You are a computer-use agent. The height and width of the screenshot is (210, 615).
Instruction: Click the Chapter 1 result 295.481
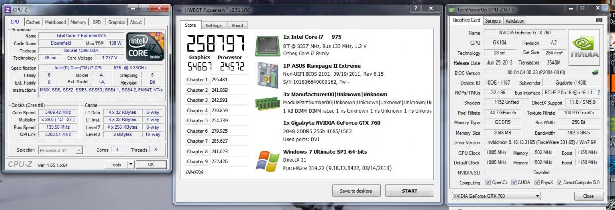click(219, 80)
